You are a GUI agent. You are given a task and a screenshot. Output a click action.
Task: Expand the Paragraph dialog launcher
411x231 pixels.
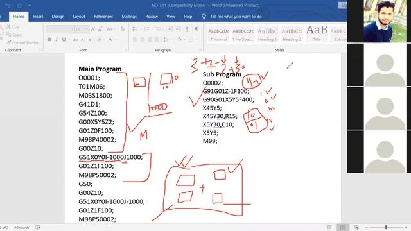200,50
